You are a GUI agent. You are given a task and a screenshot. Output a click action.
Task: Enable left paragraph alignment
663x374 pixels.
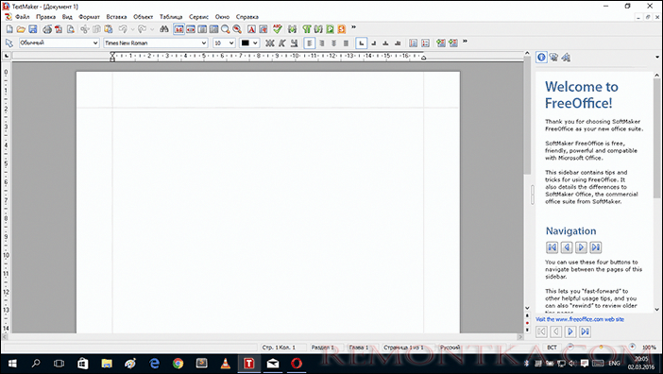[x=310, y=42]
